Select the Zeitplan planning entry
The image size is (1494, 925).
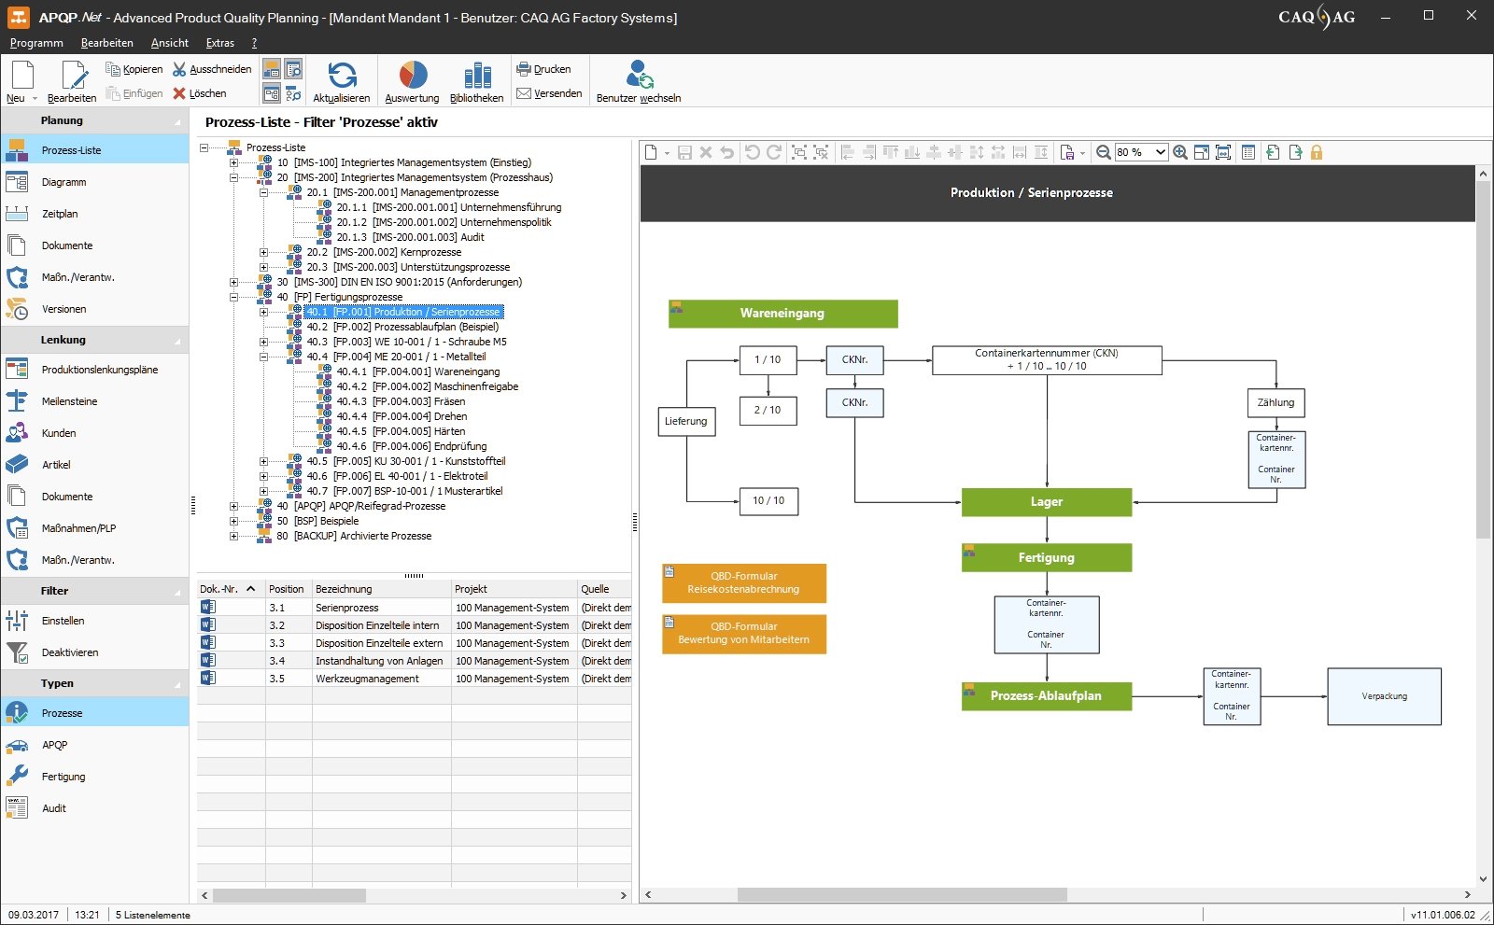60,213
